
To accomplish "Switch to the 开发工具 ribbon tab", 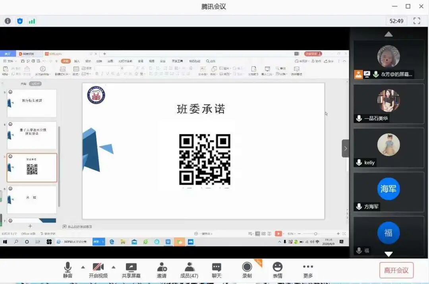I will (x=177, y=61).
